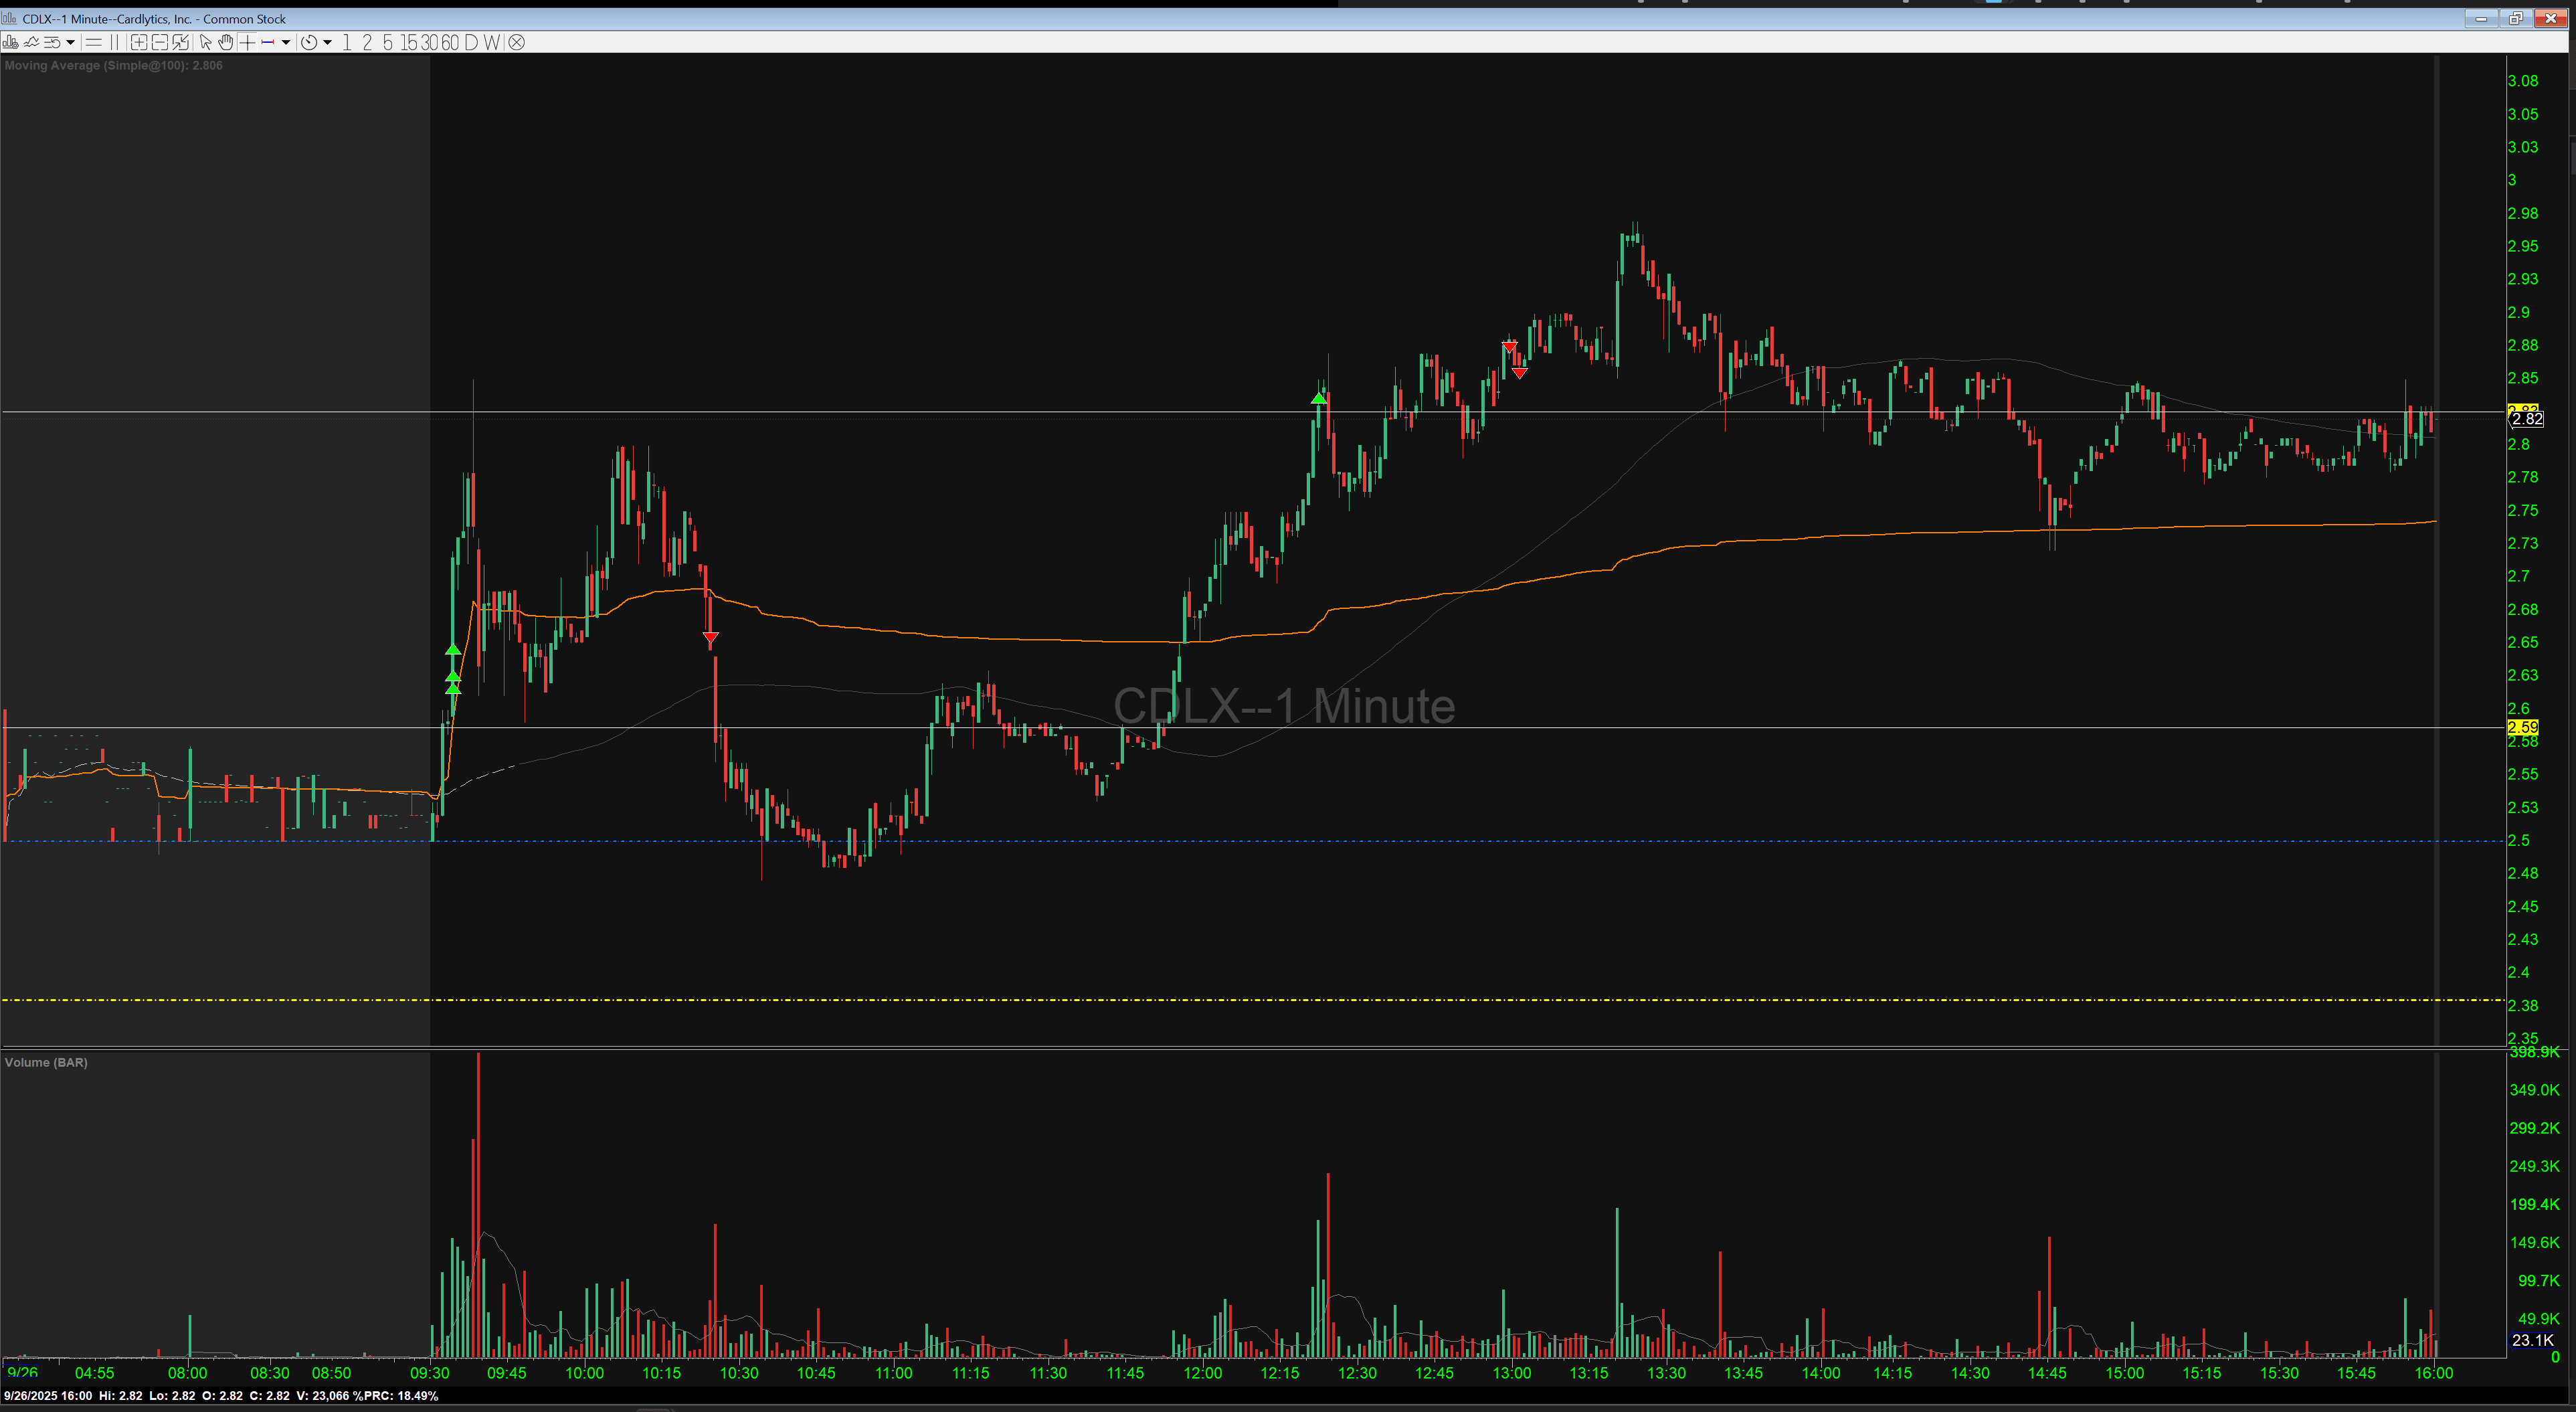Select the 60 minute interval button

tap(450, 42)
